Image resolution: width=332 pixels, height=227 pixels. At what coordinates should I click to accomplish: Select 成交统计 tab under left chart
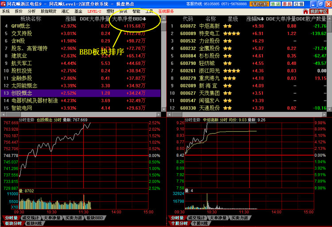31,218
